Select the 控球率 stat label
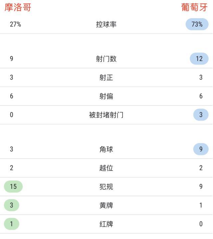 click(x=106, y=25)
